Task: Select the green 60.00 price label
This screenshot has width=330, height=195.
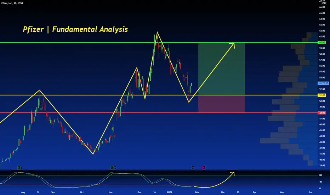Action: (322, 43)
